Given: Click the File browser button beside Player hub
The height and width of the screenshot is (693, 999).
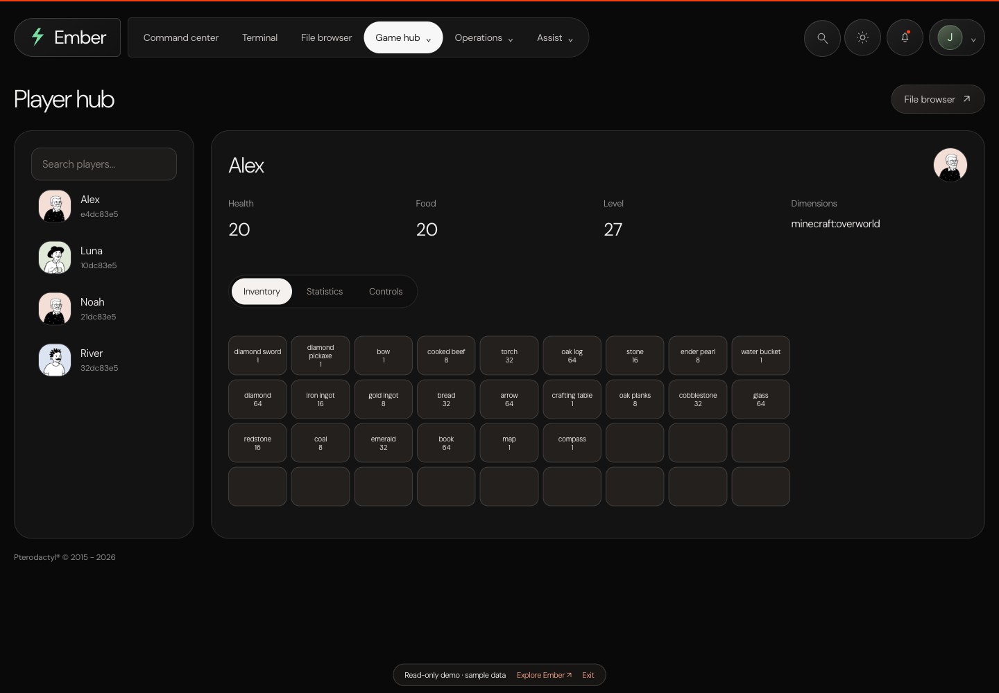Looking at the screenshot, I should pos(938,99).
